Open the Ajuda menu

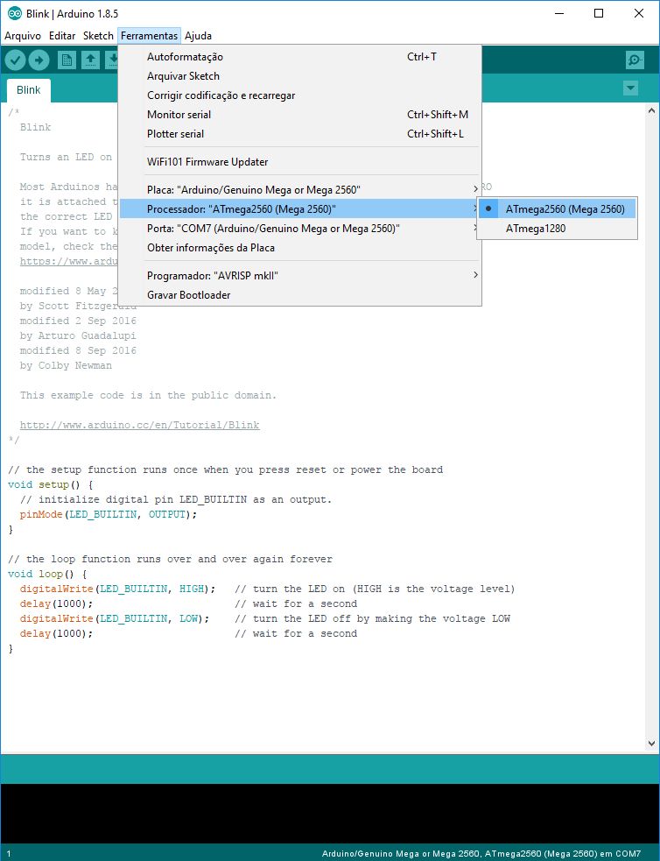(198, 36)
